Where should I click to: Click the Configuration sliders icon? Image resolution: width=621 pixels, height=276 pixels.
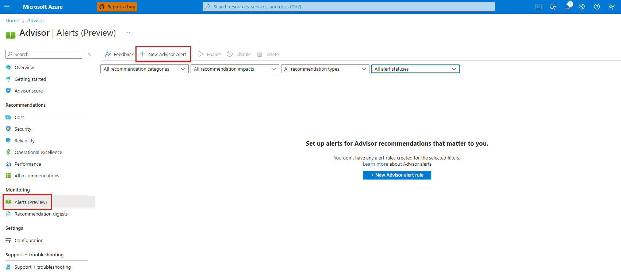pyautogui.click(x=8, y=240)
